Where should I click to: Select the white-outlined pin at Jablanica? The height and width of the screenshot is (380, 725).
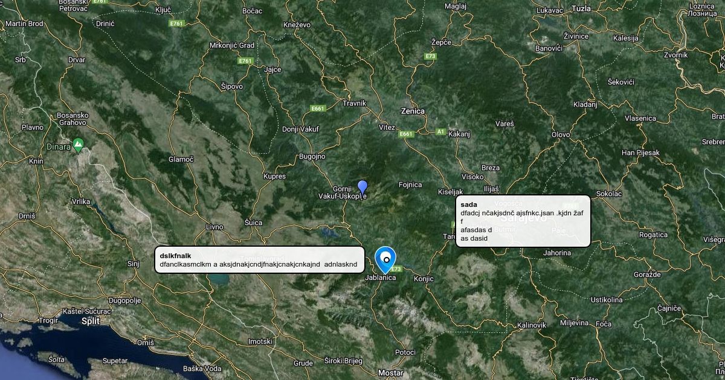point(385,258)
